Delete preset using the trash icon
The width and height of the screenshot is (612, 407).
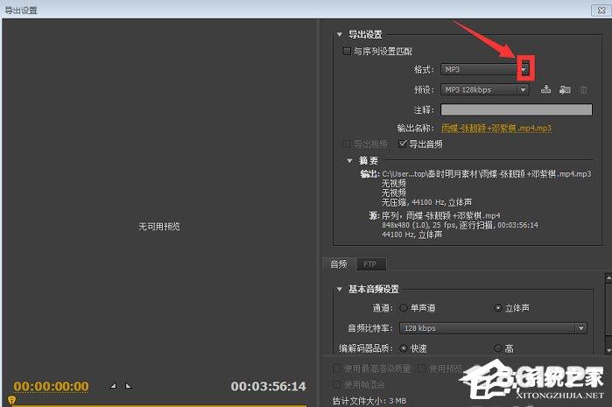[x=583, y=90]
